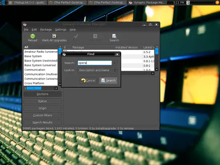Viewport: 220px width, 165px height.
Task: Expand the Search history dropdown arrow
Action: click(x=114, y=63)
